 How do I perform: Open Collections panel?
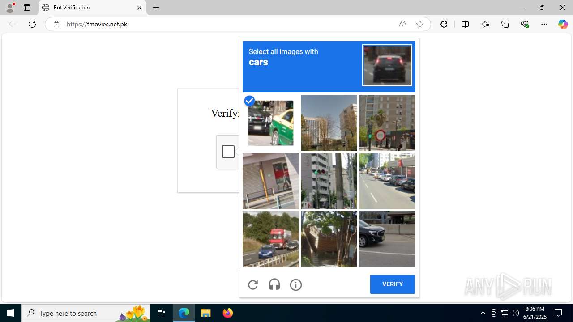505,24
